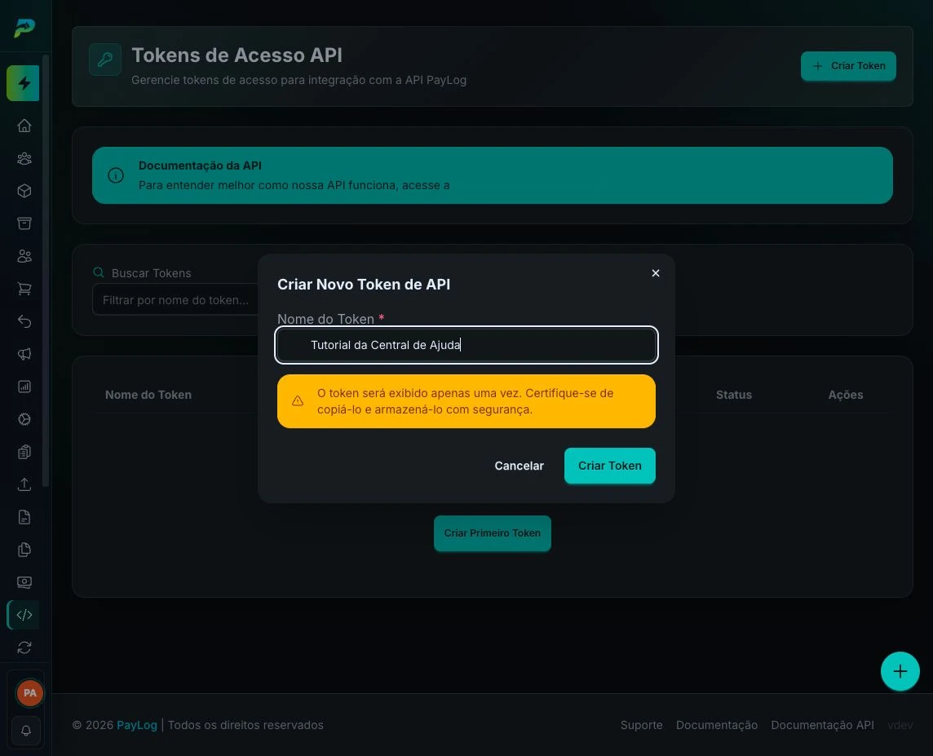Open the stacked documents icon in sidebar
The image size is (933, 756).
click(24, 550)
